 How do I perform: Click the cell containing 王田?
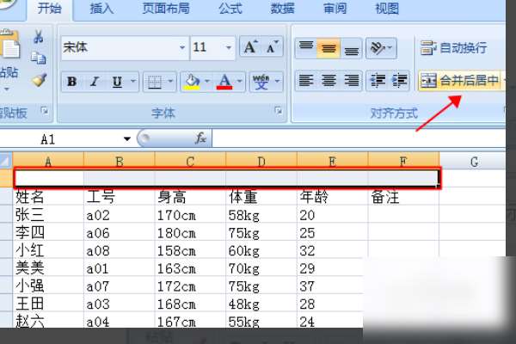coord(48,304)
